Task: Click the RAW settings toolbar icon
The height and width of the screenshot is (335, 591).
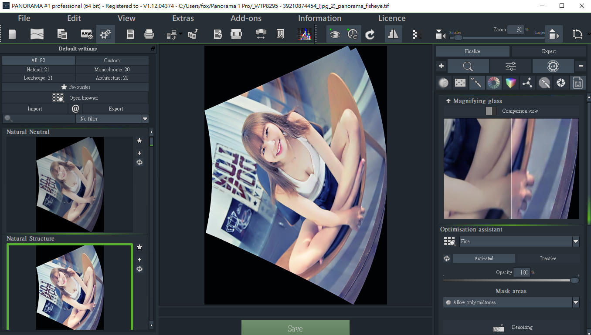Action: tap(86, 34)
